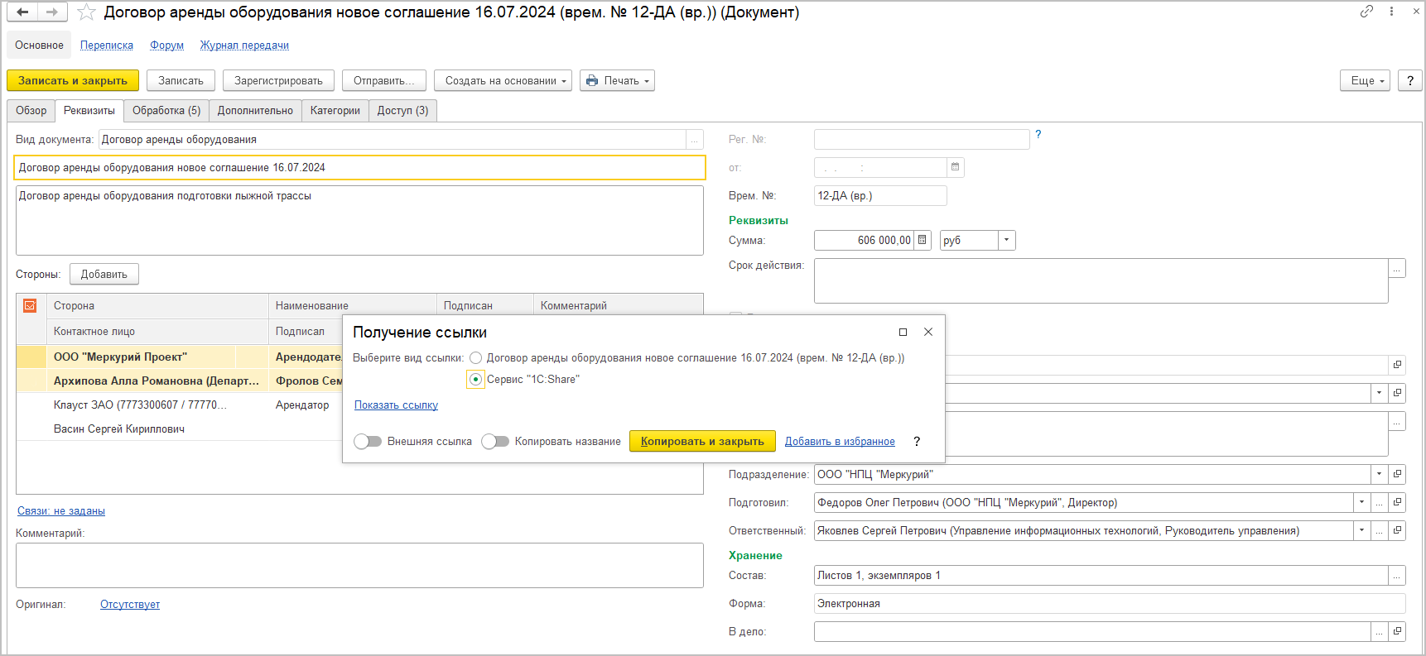Click the Показать ссылку link

[x=396, y=405]
